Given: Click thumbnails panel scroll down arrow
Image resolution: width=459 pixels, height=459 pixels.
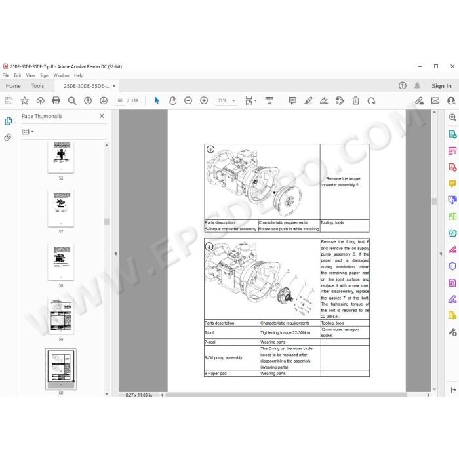Looking at the screenshot, I should [x=106, y=393].
